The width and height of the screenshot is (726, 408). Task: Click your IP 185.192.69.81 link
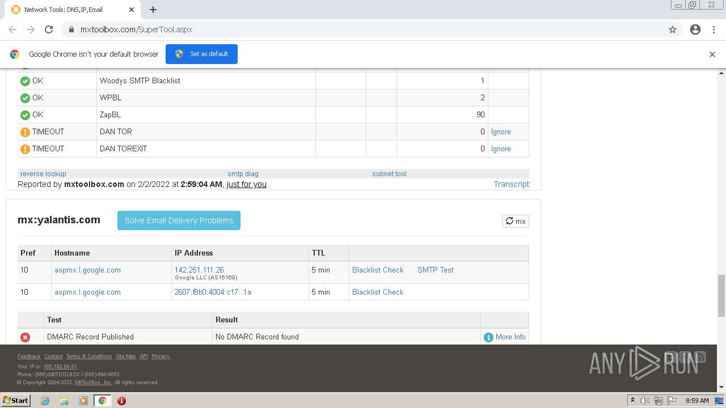pyautogui.click(x=60, y=367)
